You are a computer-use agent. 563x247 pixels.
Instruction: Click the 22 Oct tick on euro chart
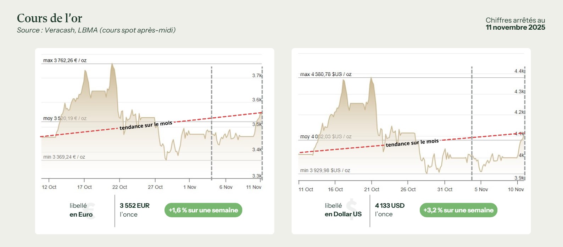point(119,187)
